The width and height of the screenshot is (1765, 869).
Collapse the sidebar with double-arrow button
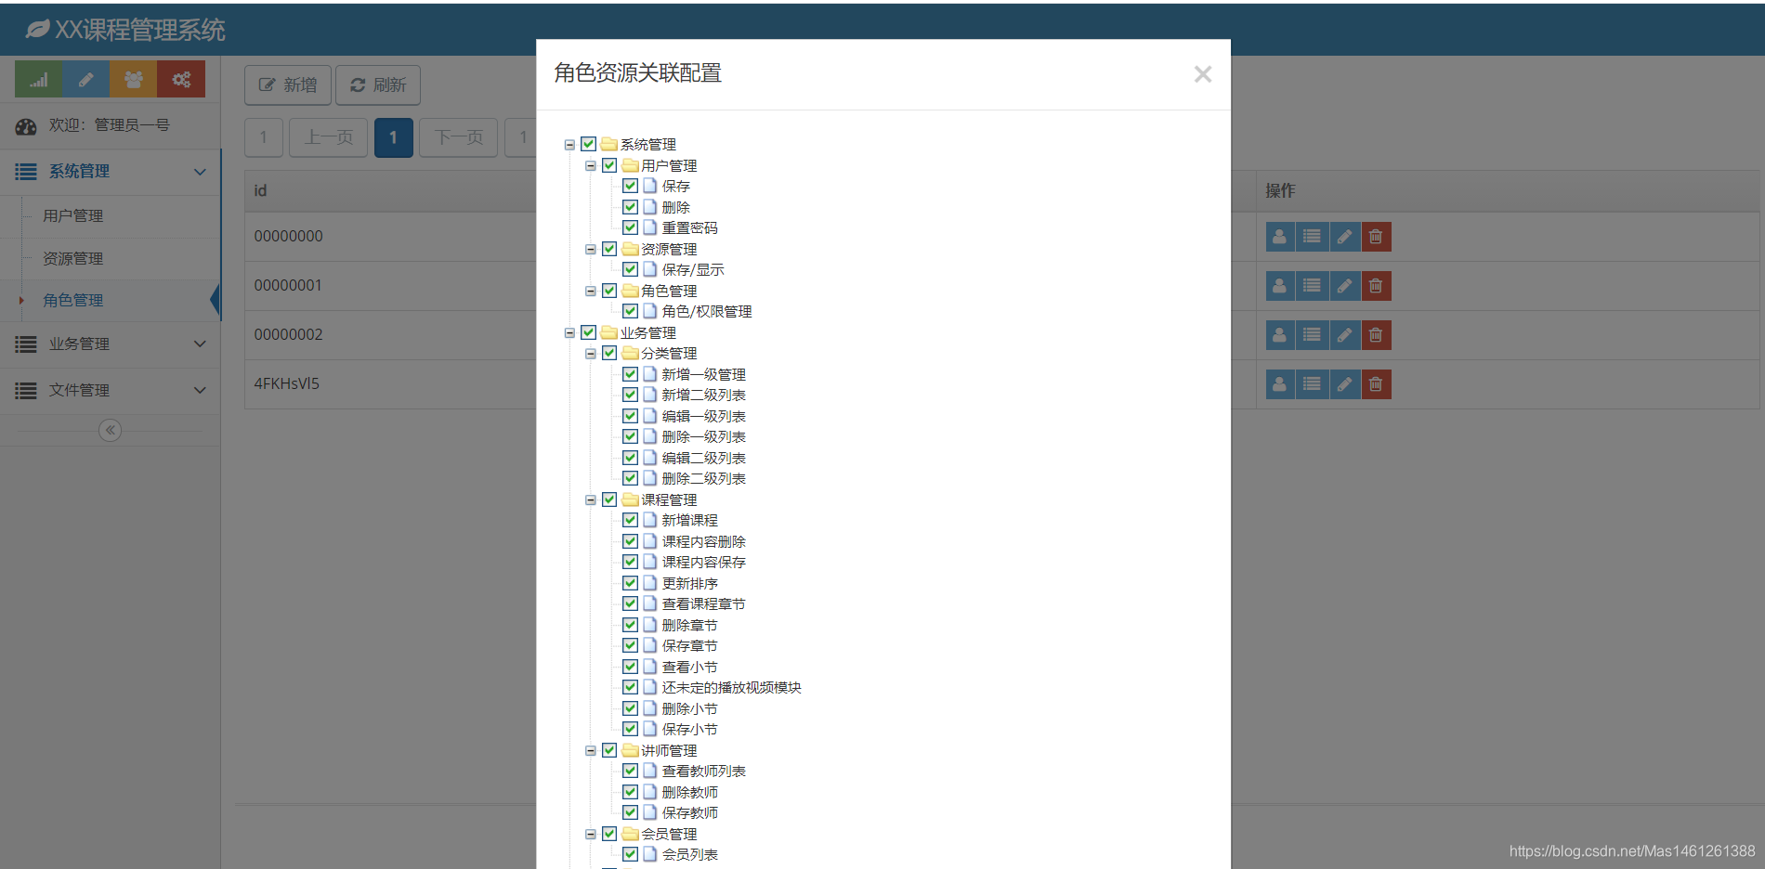[x=110, y=430]
